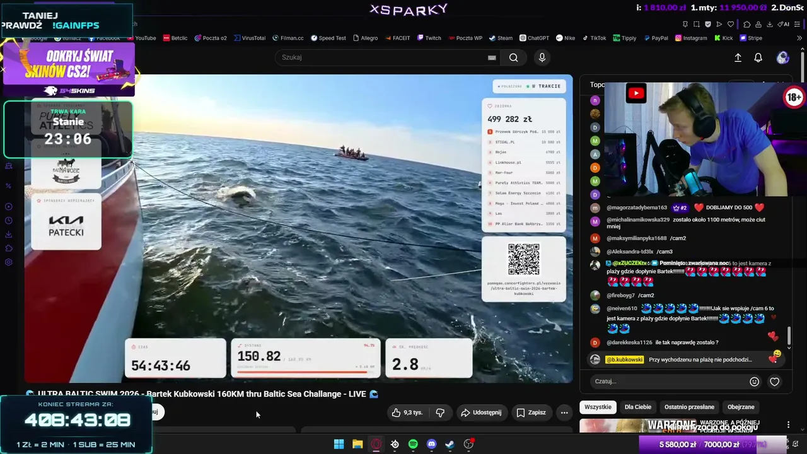
Task: Open the video more-actions menu
Action: 564,412
